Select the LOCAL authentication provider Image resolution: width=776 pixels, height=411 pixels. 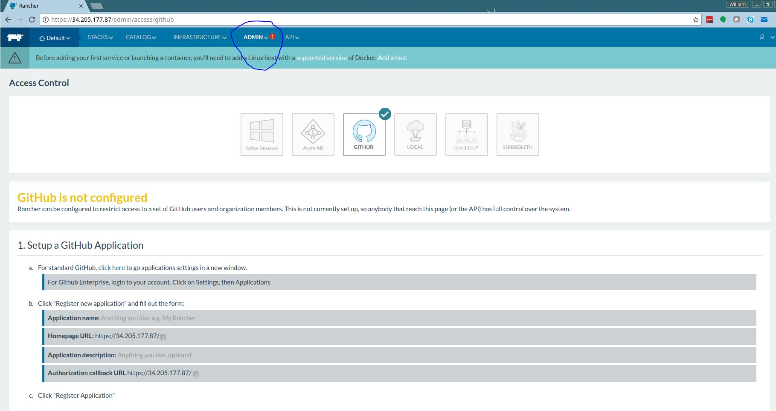[x=416, y=135]
